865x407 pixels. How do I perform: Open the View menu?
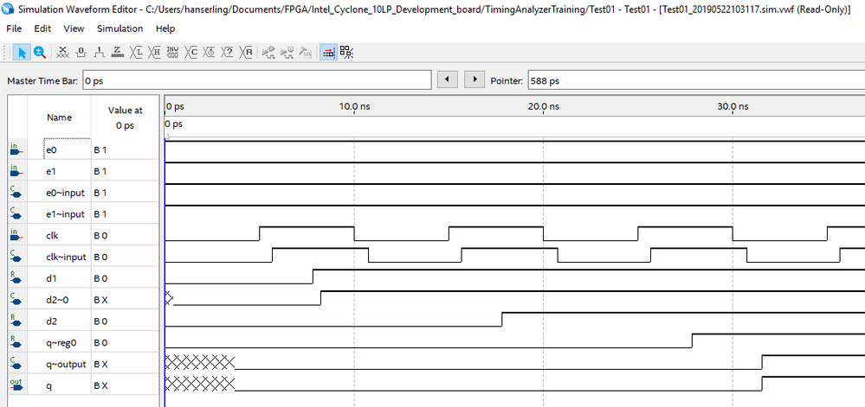coord(74,29)
